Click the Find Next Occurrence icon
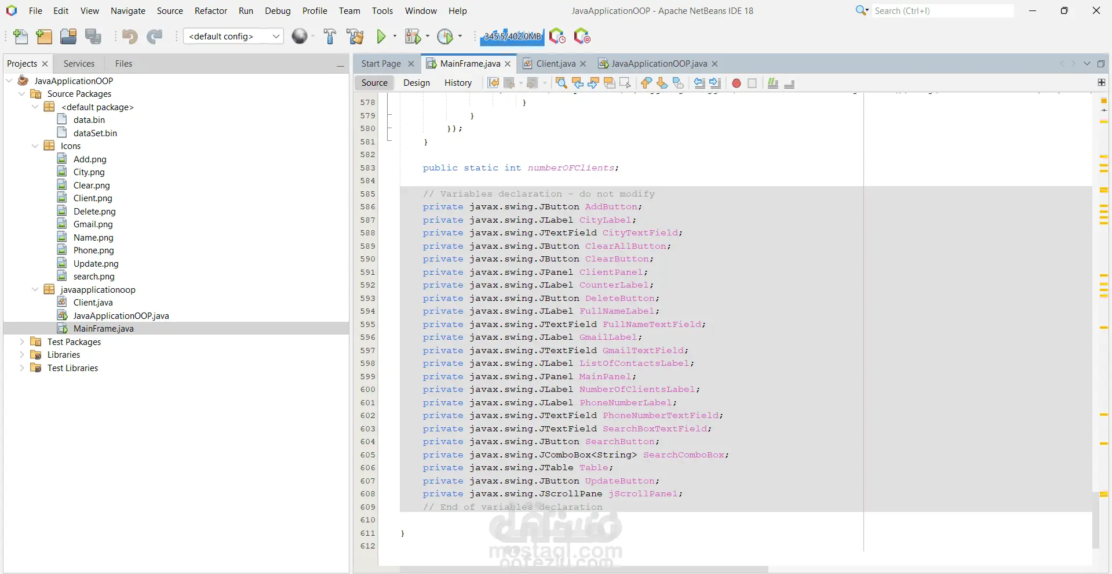The image size is (1112, 574). coord(593,83)
